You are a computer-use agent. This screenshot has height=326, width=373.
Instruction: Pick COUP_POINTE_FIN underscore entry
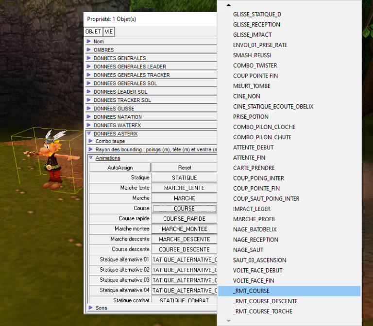(x=289, y=188)
